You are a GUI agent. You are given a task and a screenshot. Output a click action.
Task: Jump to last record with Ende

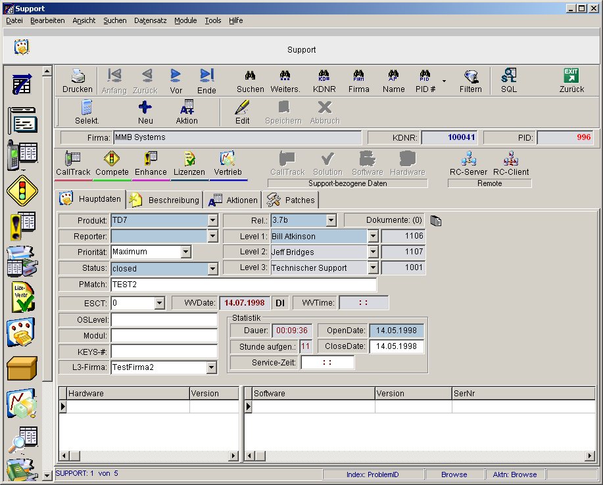pyautogui.click(x=206, y=81)
